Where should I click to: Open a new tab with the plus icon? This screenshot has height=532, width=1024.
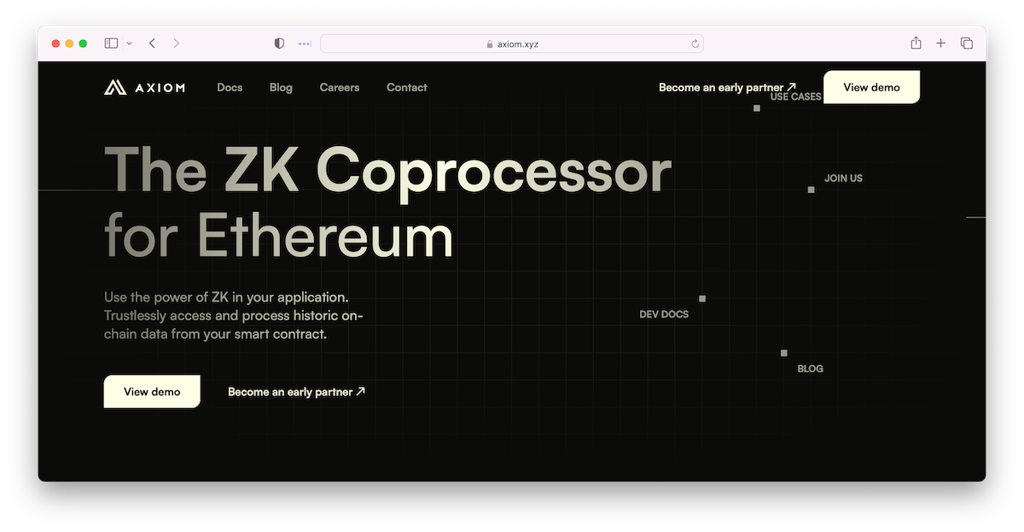(941, 44)
